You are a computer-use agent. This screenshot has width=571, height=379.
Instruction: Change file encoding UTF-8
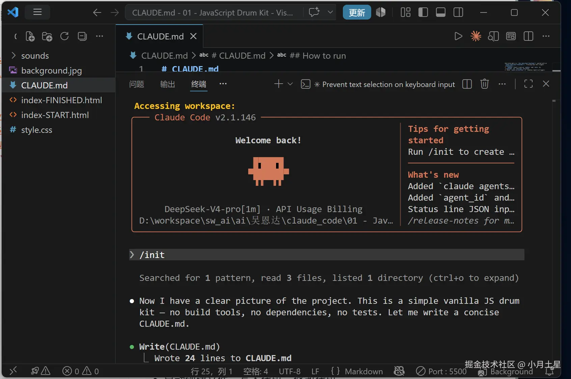tap(290, 371)
